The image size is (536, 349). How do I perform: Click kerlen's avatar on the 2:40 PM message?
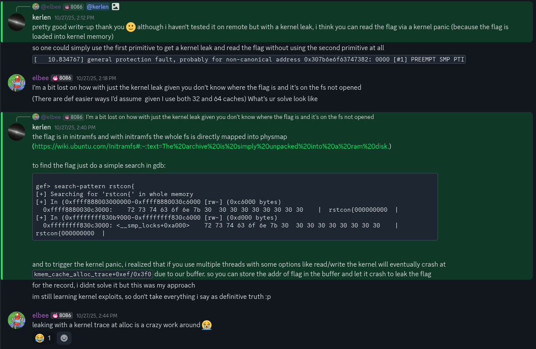17,132
